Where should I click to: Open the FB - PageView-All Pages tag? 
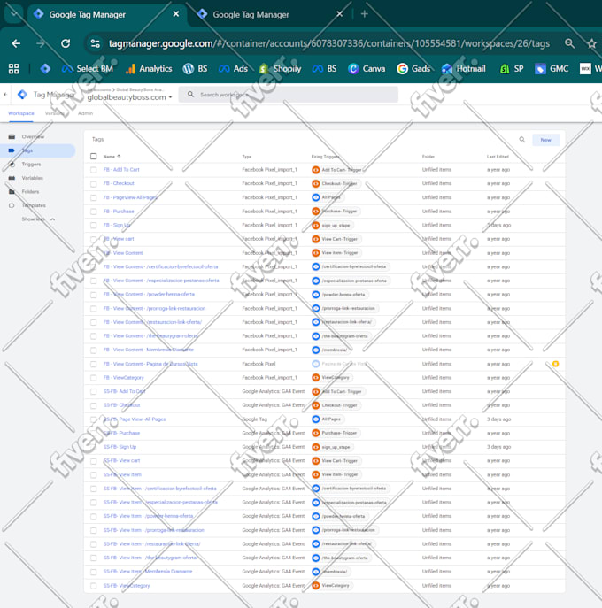pos(130,197)
